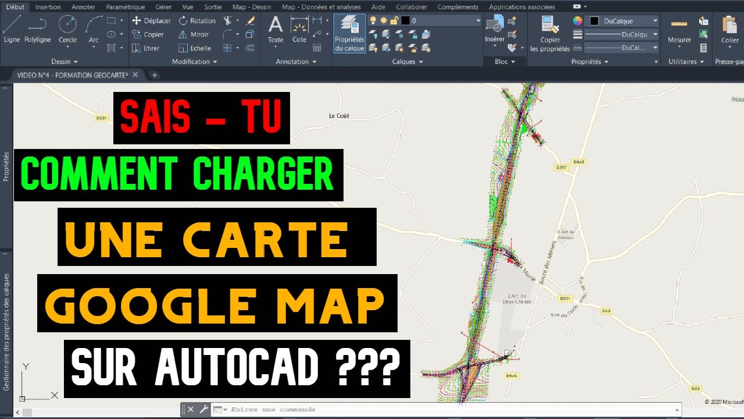744x419 pixels.
Task: Open the Paramétrique tab
Action: [x=126, y=7]
